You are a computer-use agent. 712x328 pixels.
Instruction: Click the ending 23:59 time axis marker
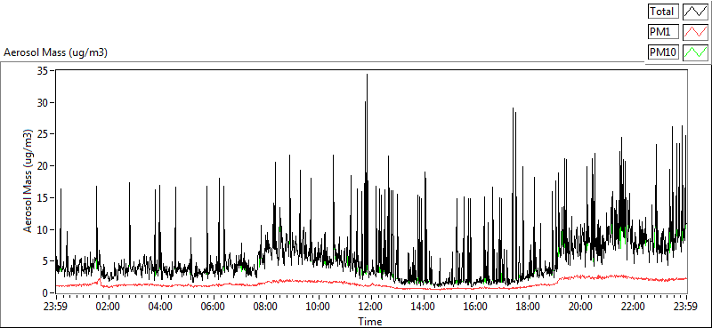(x=686, y=307)
